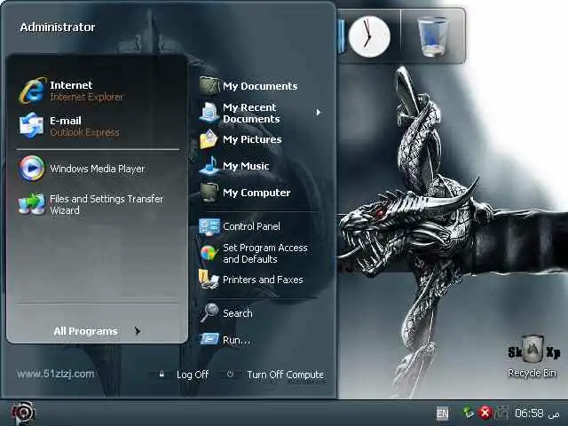This screenshot has width=568, height=426.
Task: Click the clock widget in the top dock
Action: (369, 36)
